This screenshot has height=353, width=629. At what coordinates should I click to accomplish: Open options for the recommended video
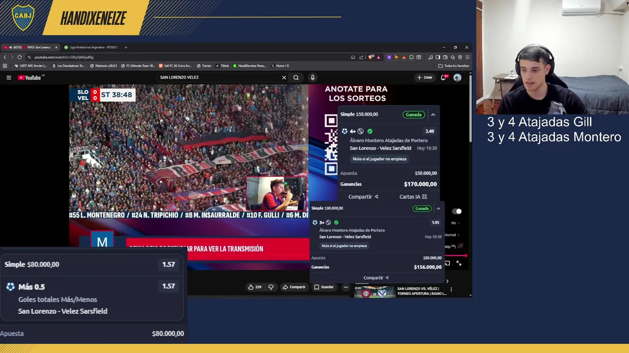(x=451, y=289)
